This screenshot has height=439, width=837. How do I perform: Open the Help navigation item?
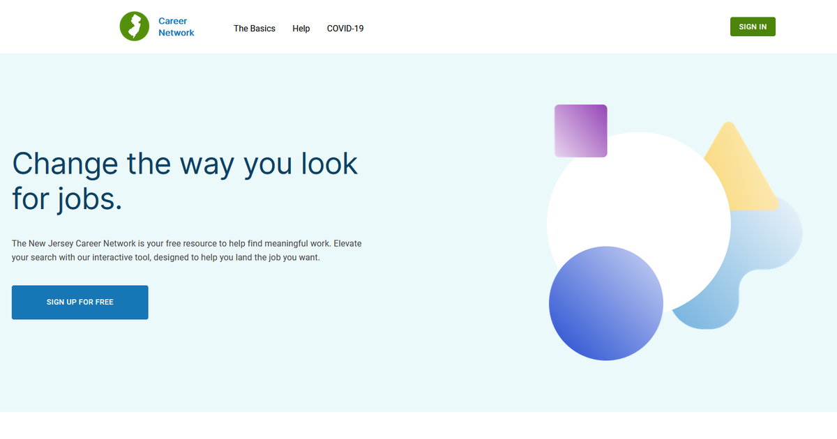[301, 29]
